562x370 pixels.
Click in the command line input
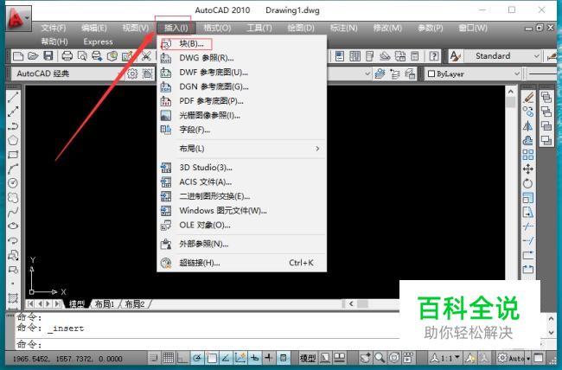(208, 345)
